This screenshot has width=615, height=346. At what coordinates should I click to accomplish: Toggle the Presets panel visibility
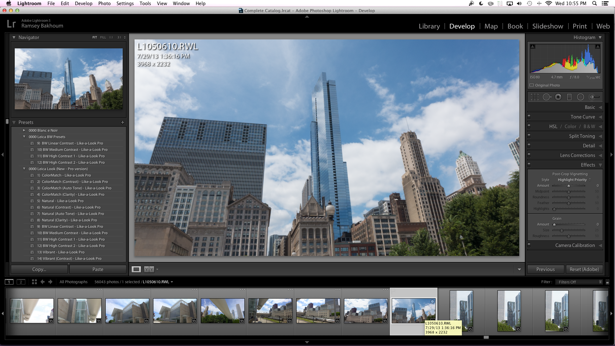pyautogui.click(x=14, y=122)
